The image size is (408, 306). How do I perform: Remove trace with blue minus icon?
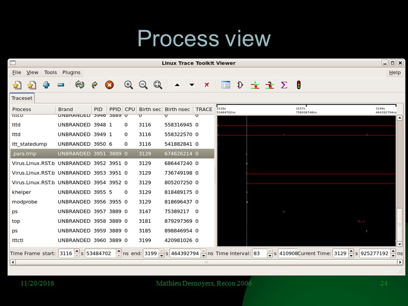click(x=61, y=85)
